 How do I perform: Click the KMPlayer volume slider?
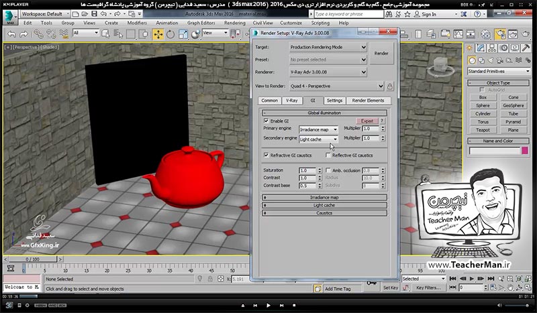point(516,305)
